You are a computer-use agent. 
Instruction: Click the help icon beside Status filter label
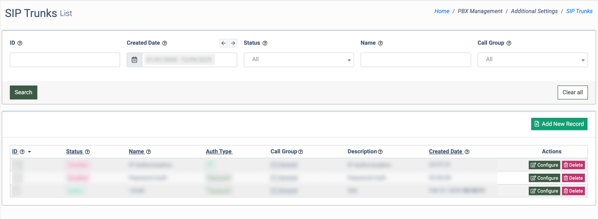pyautogui.click(x=265, y=43)
